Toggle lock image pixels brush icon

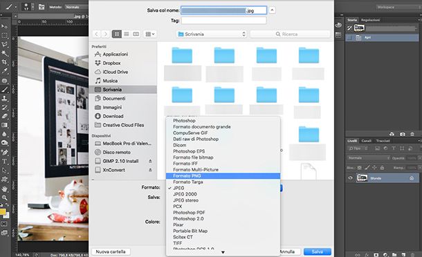tap(367, 167)
